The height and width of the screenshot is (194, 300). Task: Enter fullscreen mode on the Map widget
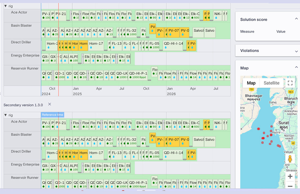click(x=290, y=83)
